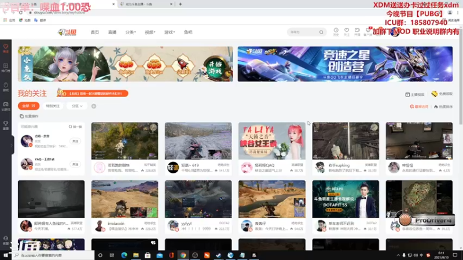Open Steam on the taskbar

pyautogui.click(x=219, y=255)
